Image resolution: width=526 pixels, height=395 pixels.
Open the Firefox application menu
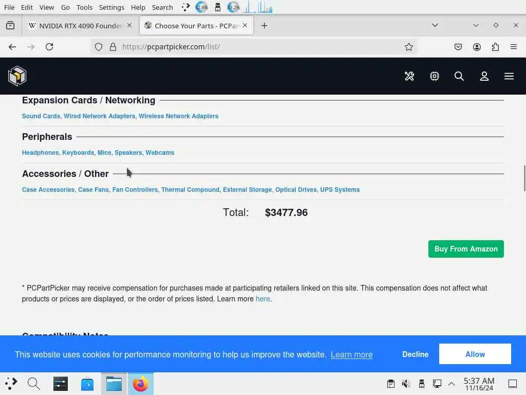(514, 47)
